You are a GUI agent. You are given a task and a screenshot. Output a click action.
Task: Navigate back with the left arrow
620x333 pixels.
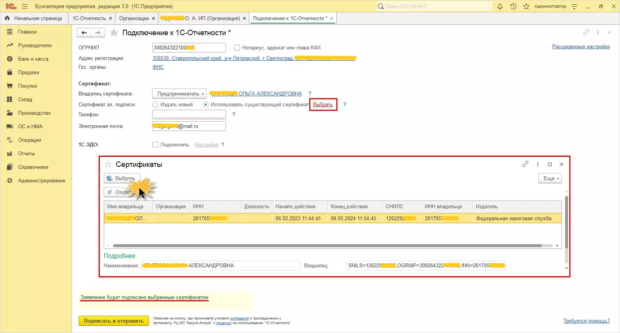click(x=84, y=33)
